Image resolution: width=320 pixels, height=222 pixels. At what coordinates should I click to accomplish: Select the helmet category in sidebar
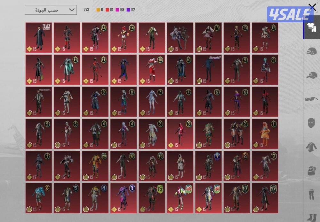(311, 51)
